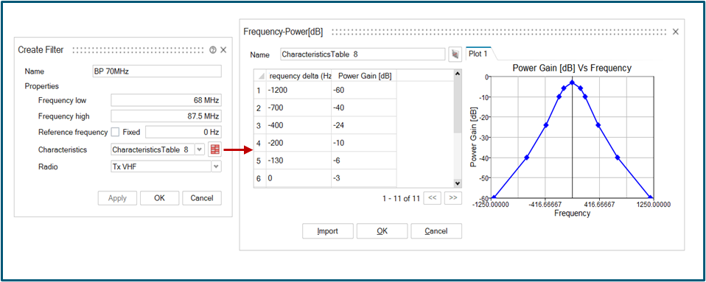Click the table scrollbar down arrow
The height and width of the screenshot is (282, 706).
click(x=458, y=183)
